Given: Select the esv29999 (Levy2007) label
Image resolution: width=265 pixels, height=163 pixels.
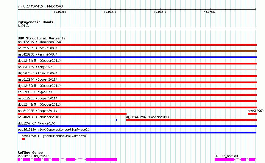Looking at the screenshot, I should [x=35, y=92].
